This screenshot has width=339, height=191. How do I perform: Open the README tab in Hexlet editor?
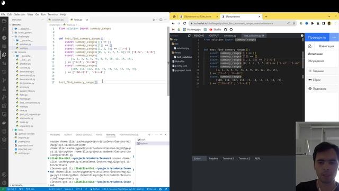tap(199, 36)
